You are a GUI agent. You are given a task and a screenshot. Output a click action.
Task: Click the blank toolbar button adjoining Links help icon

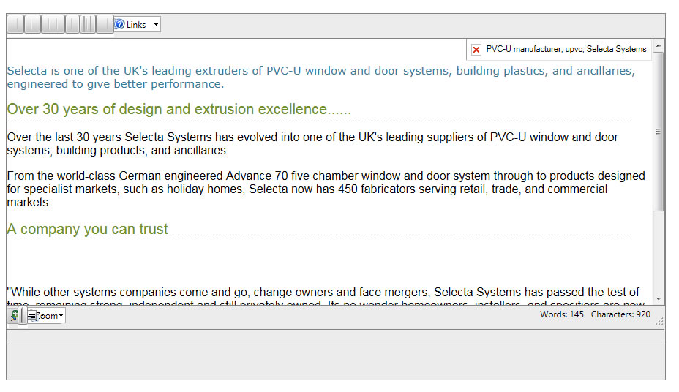[105, 25]
